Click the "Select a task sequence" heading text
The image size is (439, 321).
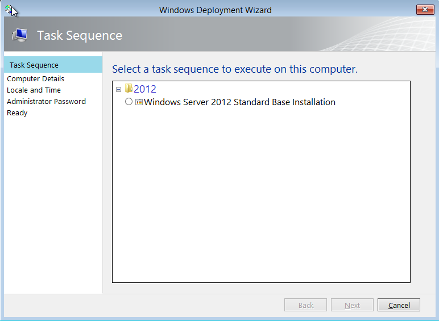tap(234, 69)
